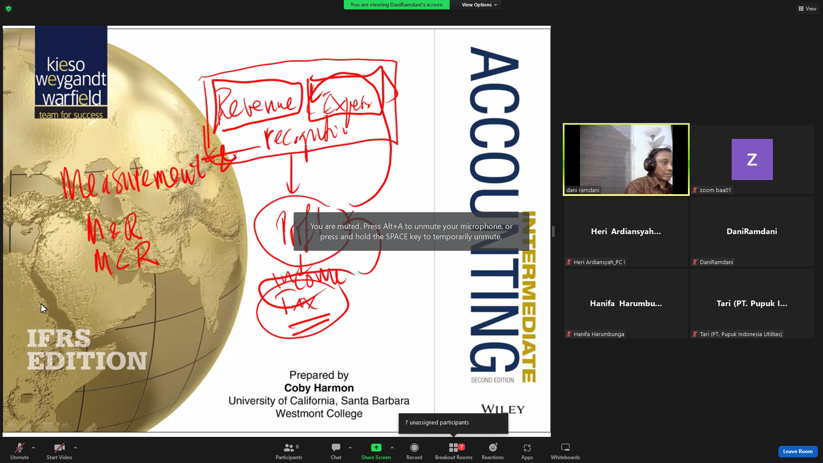Click the muted mic icon on Heri Ardiansyah_PC
The image size is (823, 463).
[569, 262]
